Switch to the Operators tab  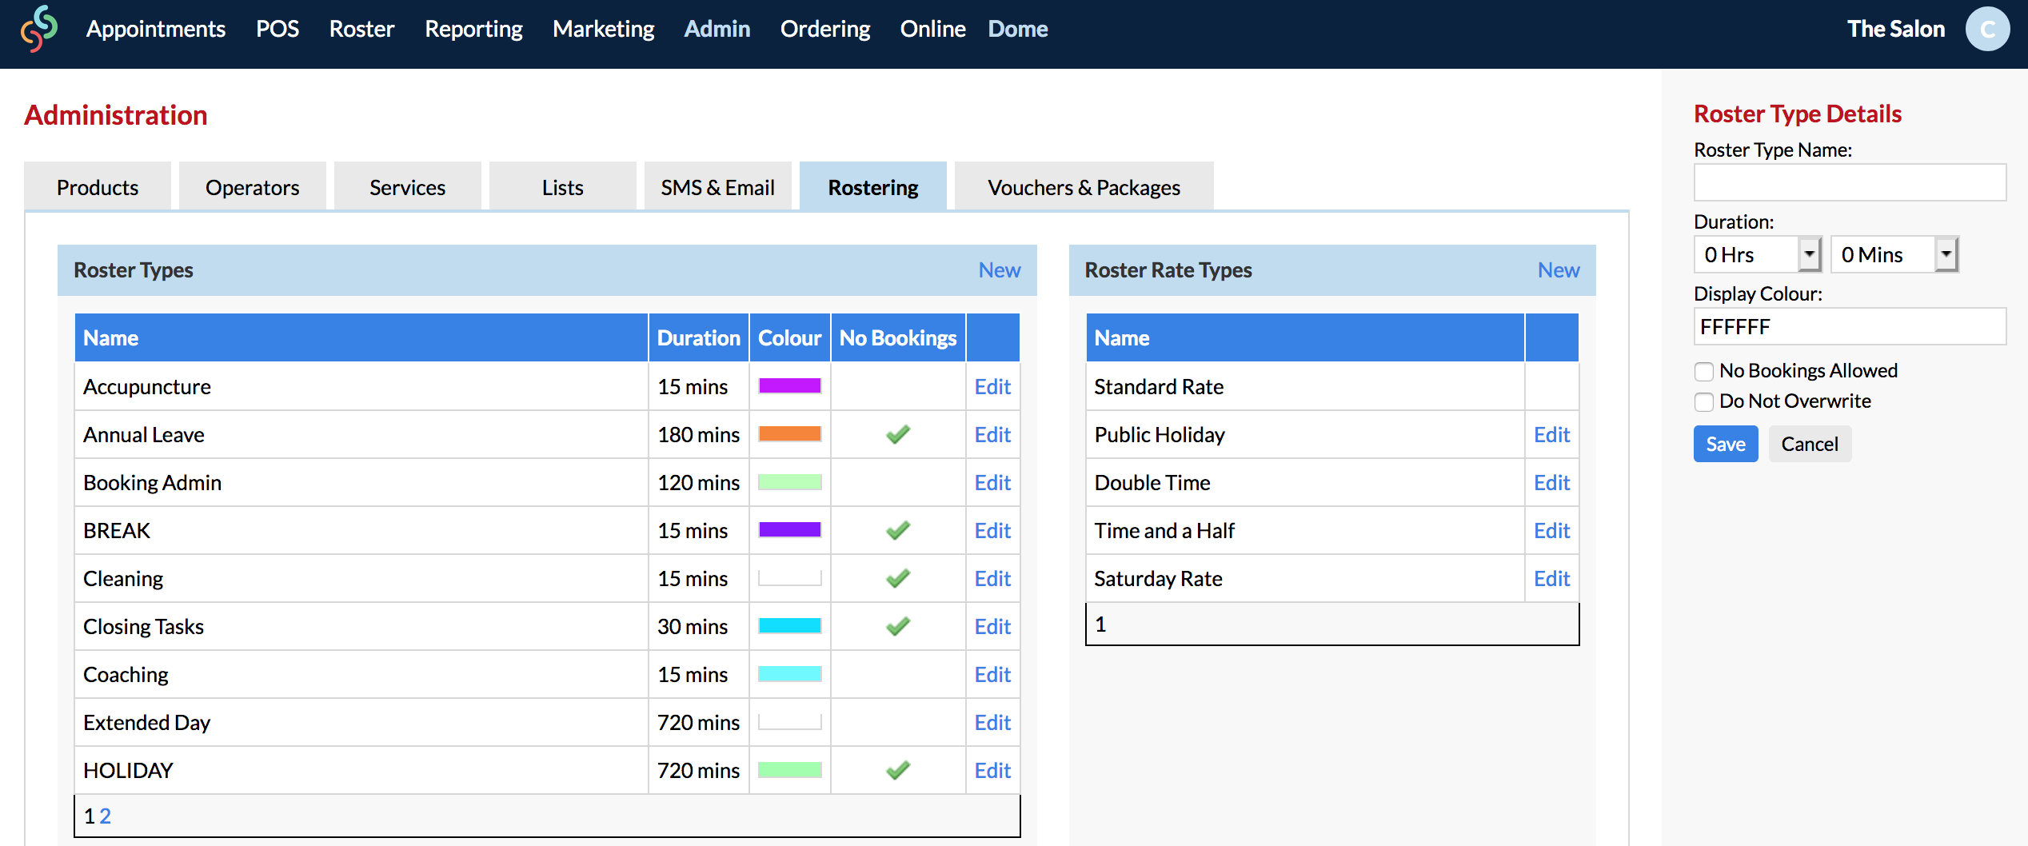(x=252, y=186)
